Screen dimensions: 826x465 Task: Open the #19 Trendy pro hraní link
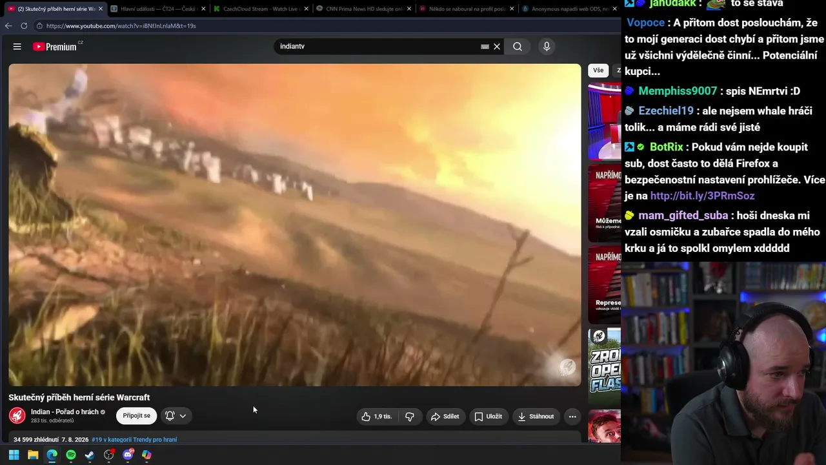(134, 440)
